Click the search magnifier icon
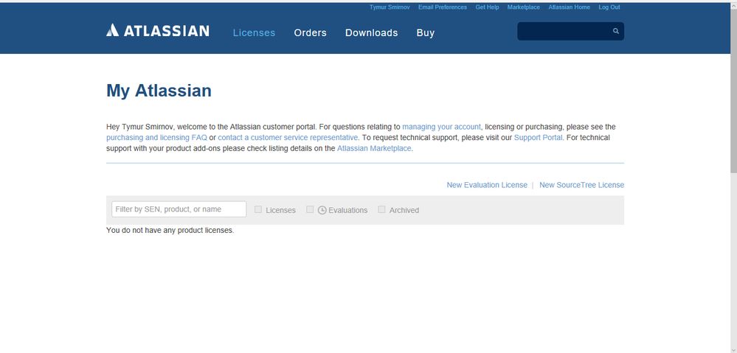This screenshot has width=737, height=353. click(616, 32)
